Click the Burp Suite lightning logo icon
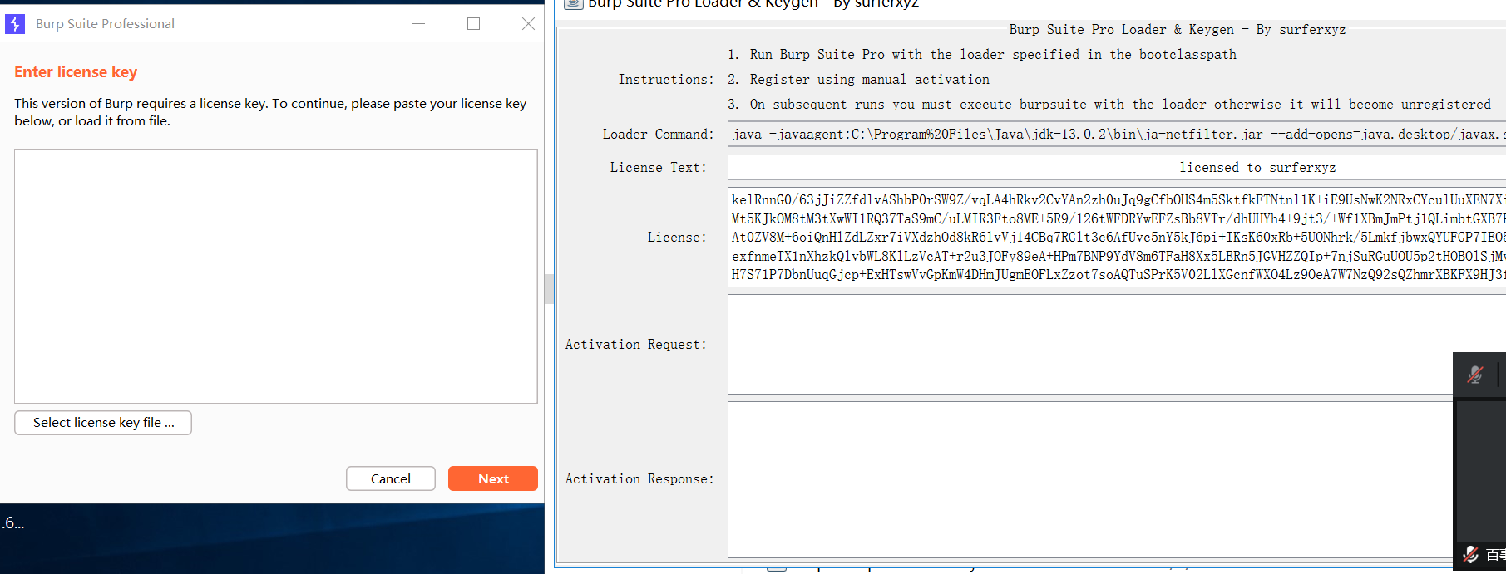 click(x=15, y=24)
